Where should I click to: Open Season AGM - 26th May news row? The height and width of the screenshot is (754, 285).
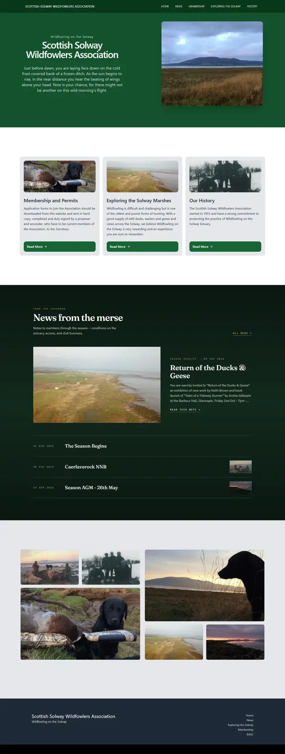142,488
